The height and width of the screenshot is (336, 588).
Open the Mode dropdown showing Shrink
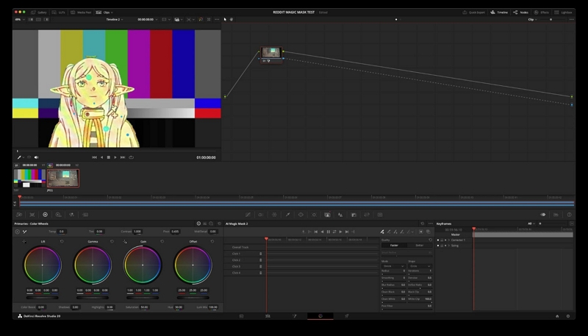point(393,266)
